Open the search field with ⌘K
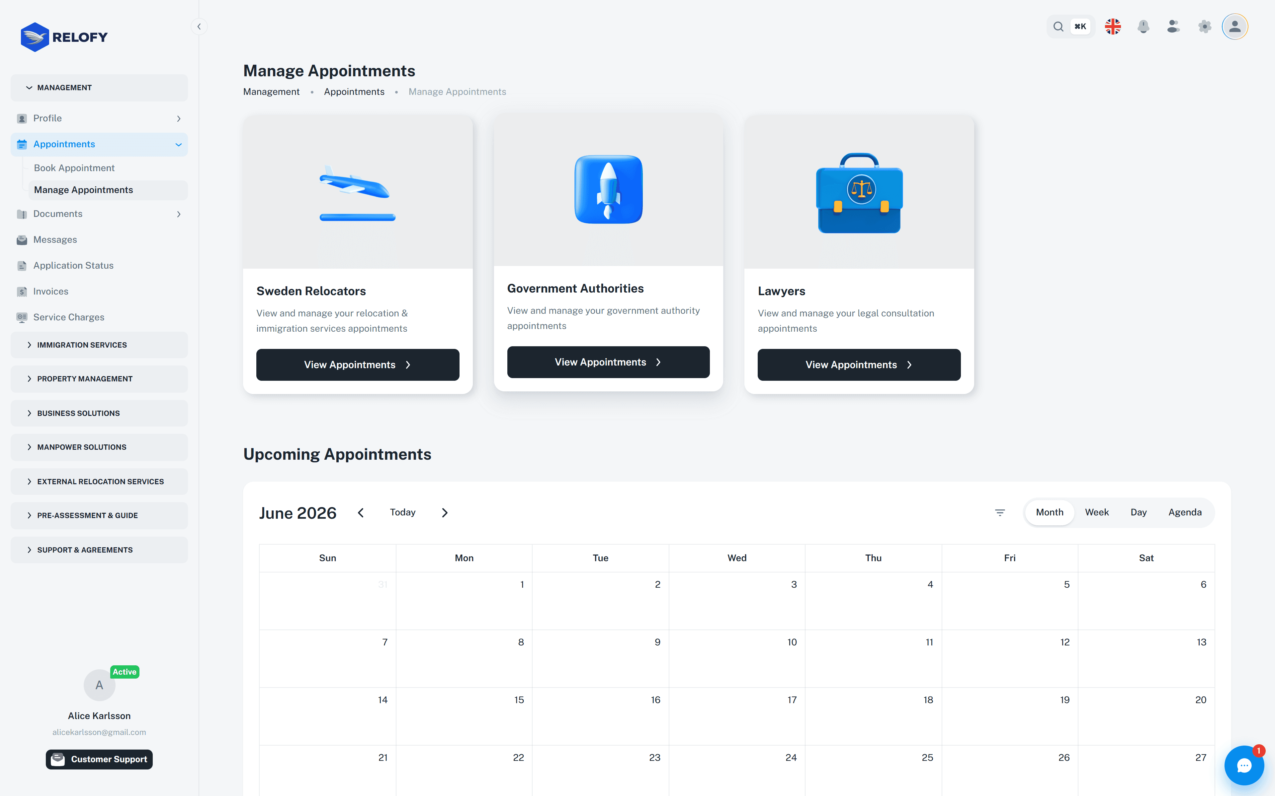Screen dimensions: 1275x796 tap(1070, 26)
